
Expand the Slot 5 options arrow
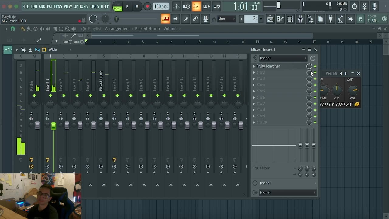pyautogui.click(x=254, y=91)
